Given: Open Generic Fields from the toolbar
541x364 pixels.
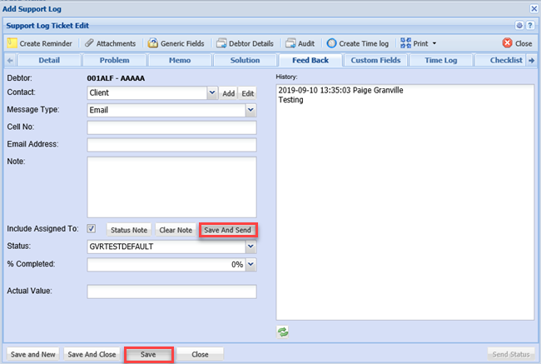Looking at the screenshot, I should click(x=153, y=42).
